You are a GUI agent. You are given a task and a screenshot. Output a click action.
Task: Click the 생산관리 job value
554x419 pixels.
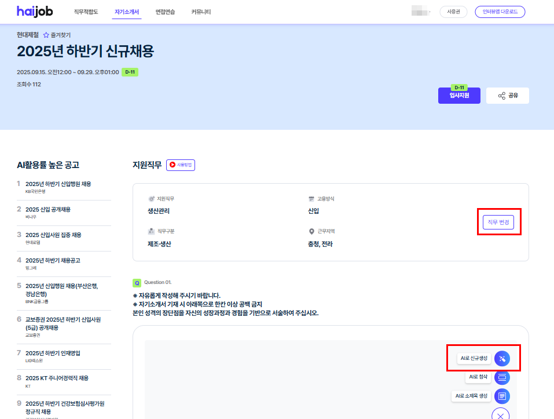[159, 211]
